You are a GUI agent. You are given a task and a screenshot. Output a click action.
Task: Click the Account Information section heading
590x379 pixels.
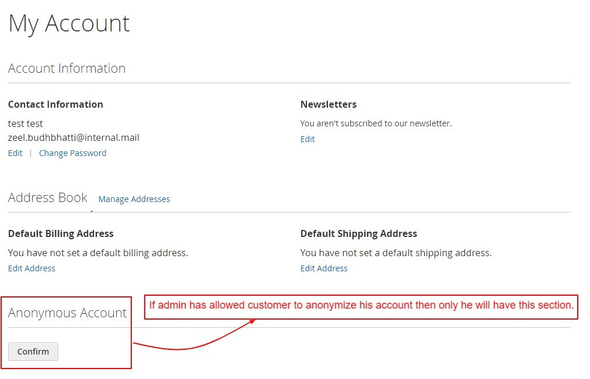point(67,68)
